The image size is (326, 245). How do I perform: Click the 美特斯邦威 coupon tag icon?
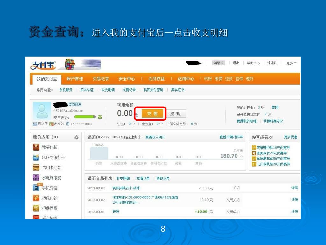tap(254, 159)
